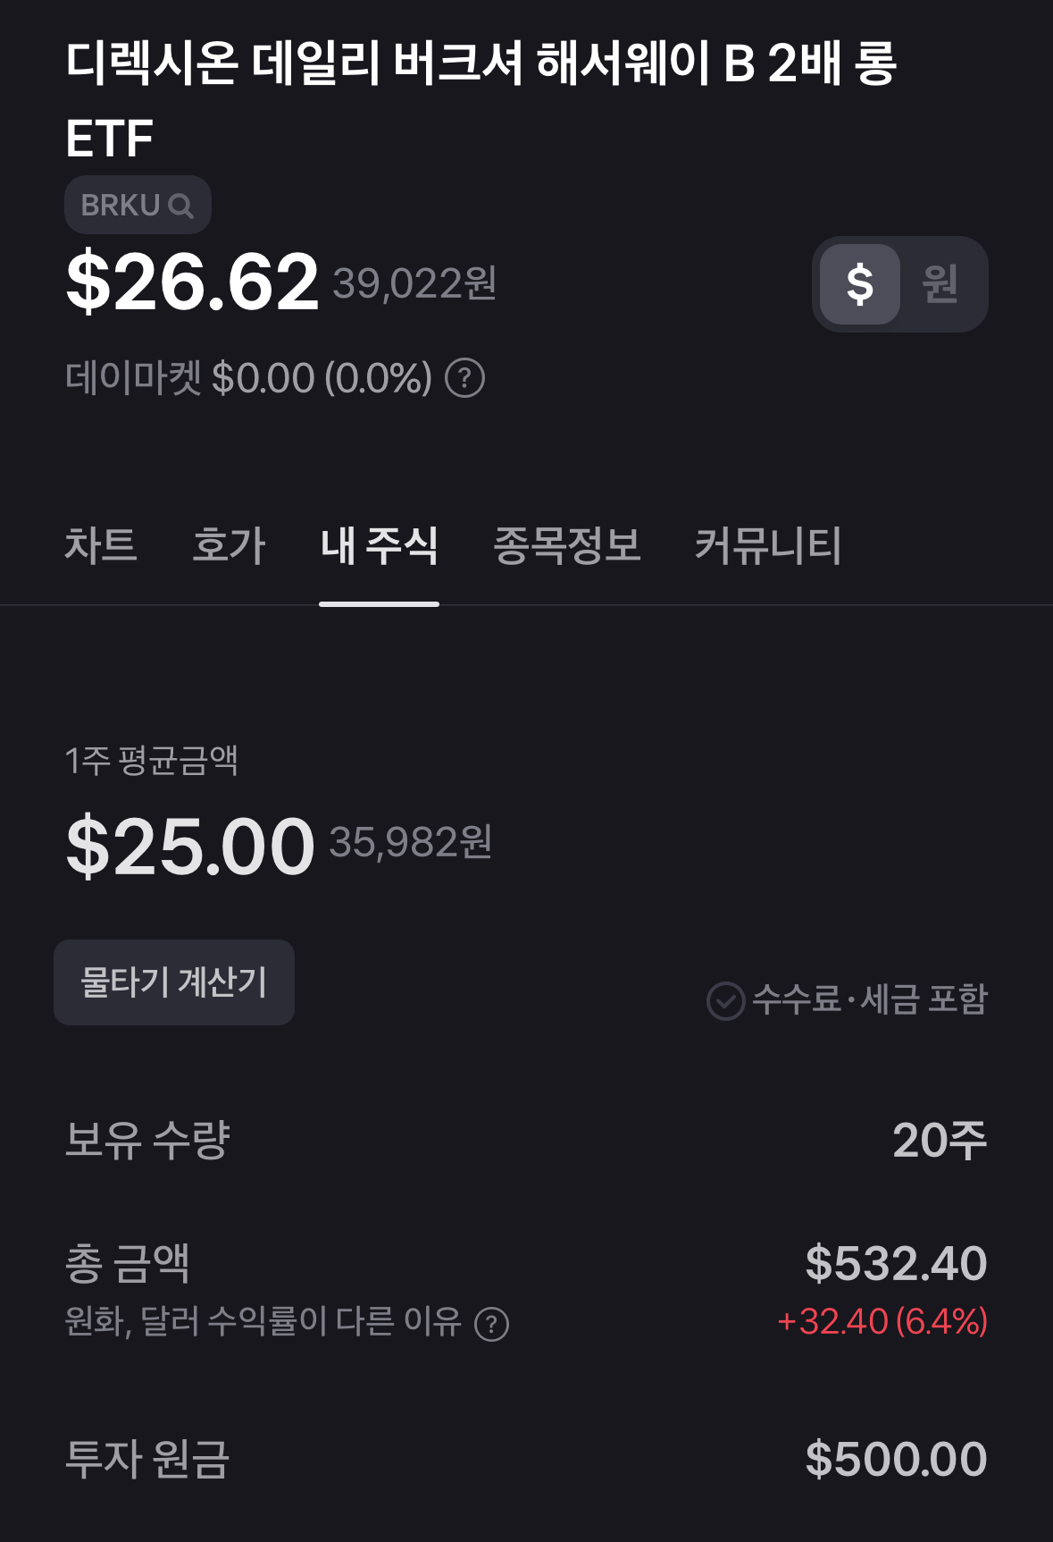Open the 물타기 계산기 button

(174, 982)
